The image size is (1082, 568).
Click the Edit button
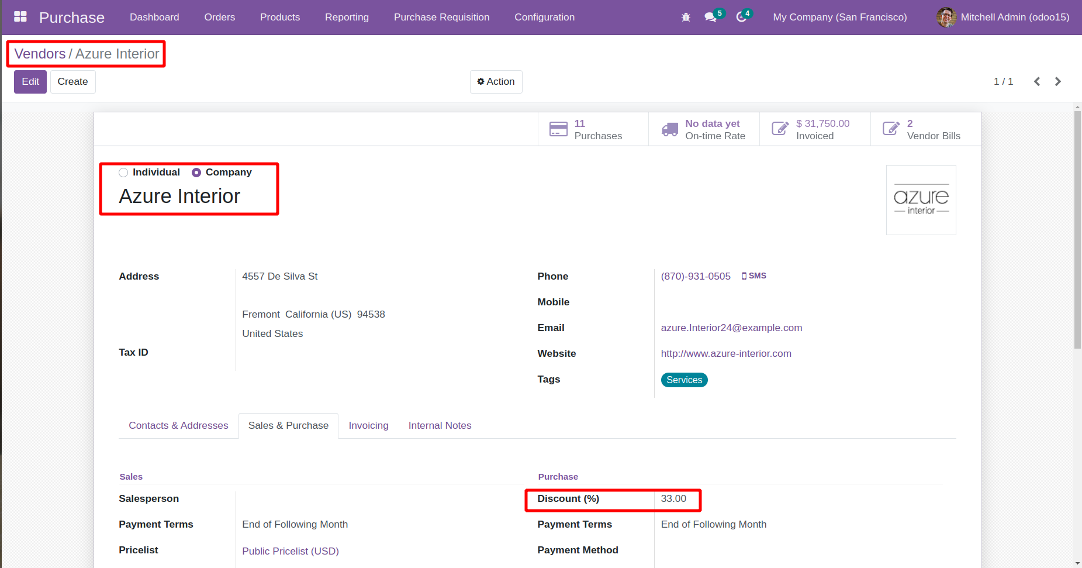pos(30,82)
